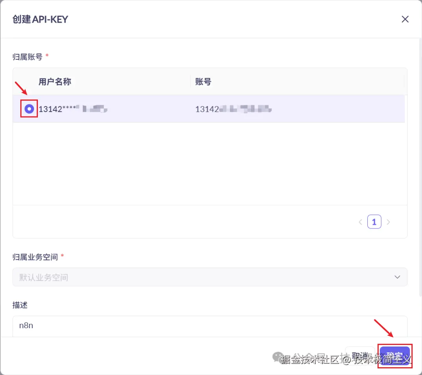This screenshot has width=422, height=375.
Task: Click the 描述 field label
Action: click(x=20, y=305)
